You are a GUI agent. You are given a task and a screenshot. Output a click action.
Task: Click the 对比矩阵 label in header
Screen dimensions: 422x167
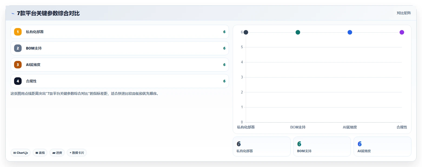[404, 13]
